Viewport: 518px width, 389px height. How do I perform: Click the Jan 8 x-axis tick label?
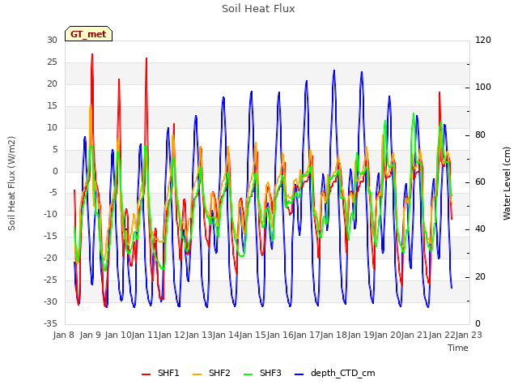pos(63,335)
